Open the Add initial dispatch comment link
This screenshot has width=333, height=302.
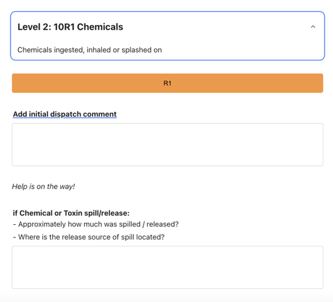65,114
